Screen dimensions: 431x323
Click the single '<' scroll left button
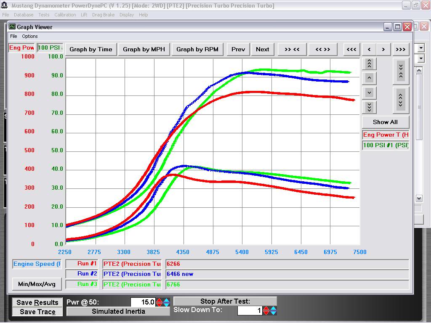click(x=369, y=50)
